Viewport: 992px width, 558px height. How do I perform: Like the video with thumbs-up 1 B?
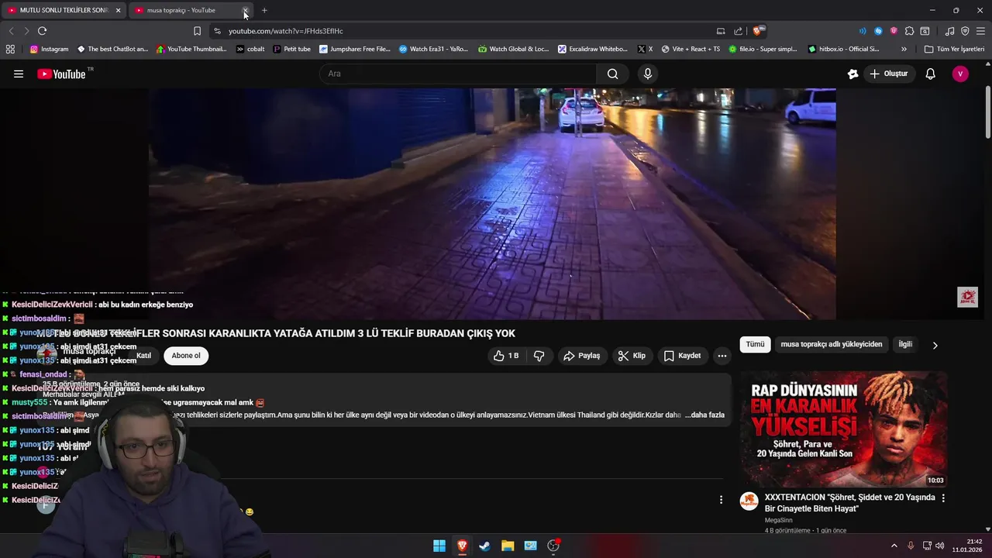(x=505, y=356)
